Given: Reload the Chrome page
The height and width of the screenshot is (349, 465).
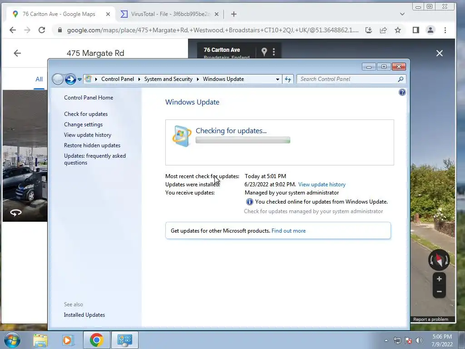Looking at the screenshot, I should [x=42, y=30].
